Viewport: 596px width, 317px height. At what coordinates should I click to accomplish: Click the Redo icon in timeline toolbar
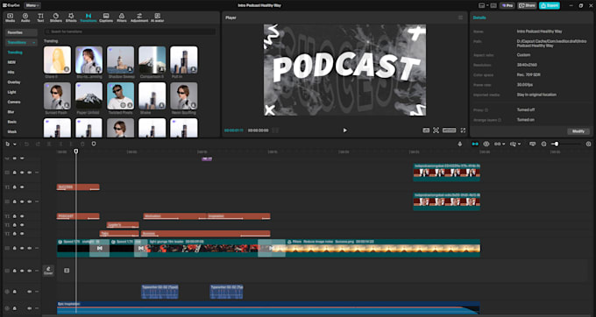(x=38, y=144)
